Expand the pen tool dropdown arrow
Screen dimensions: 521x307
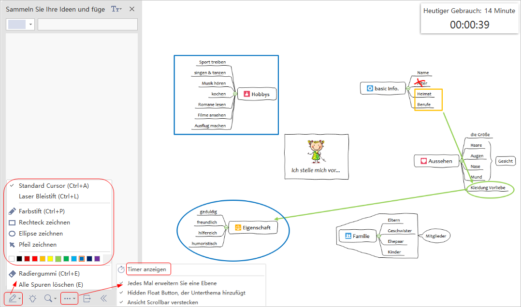[20, 299]
